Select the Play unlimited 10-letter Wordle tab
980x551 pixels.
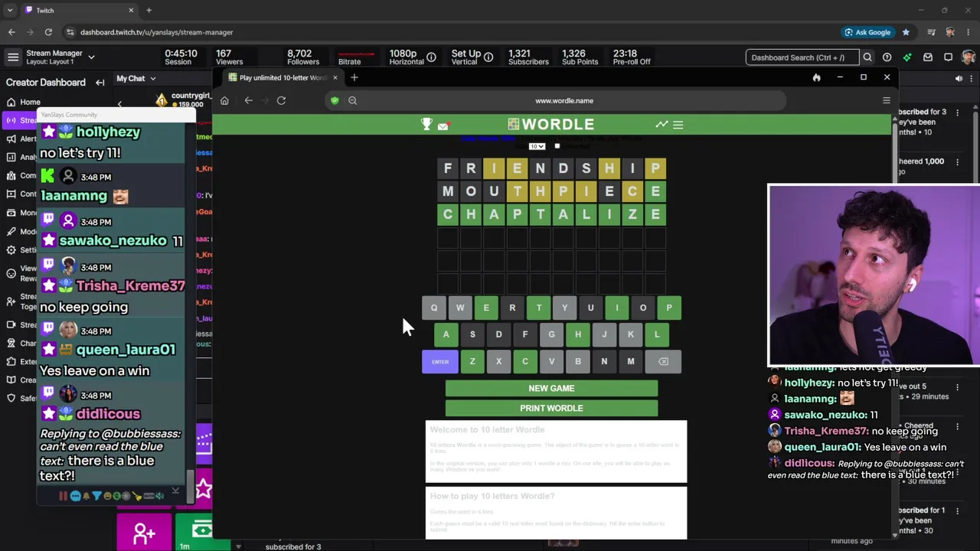pyautogui.click(x=283, y=77)
